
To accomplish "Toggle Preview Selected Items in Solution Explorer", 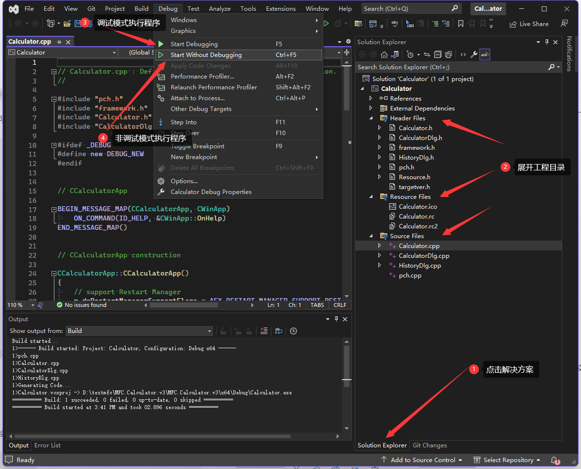I will tap(485, 55).
